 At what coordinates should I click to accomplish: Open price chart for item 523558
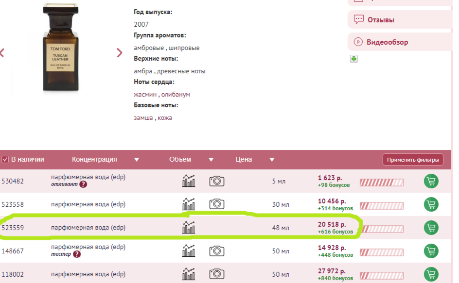point(189,204)
